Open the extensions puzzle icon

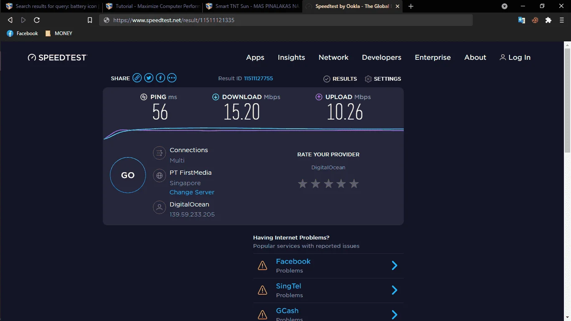pos(548,20)
